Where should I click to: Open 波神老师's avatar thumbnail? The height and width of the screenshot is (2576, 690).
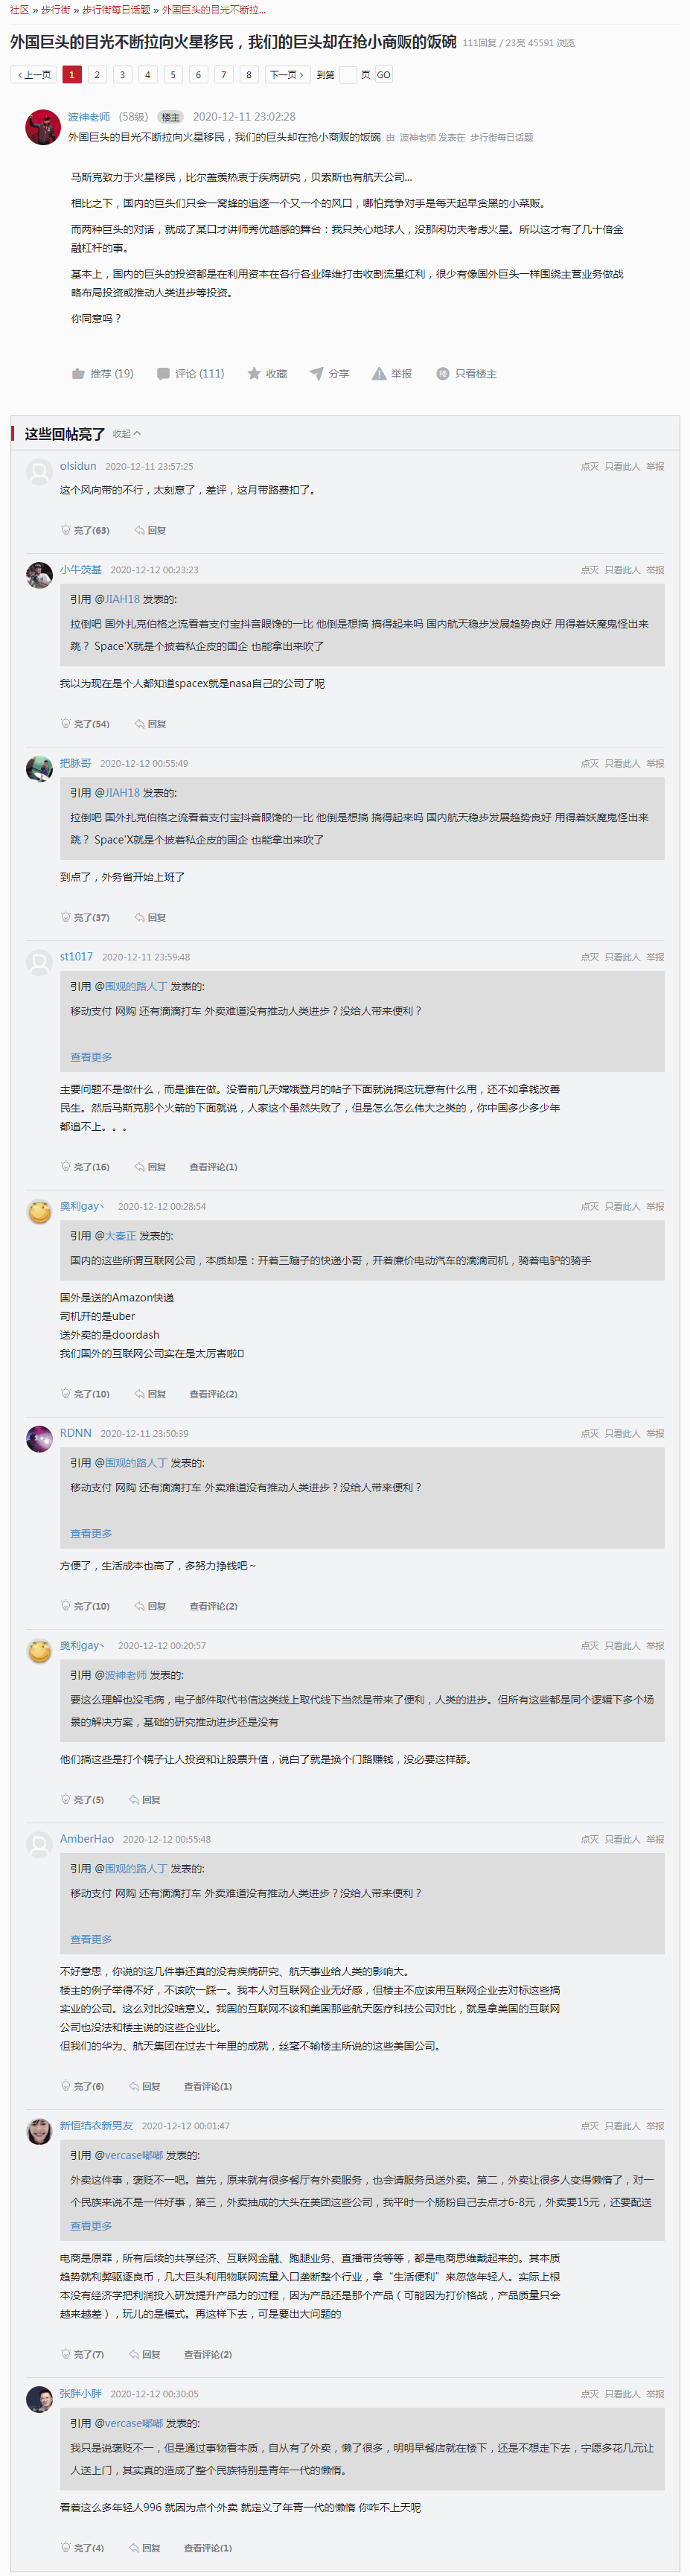point(43,127)
